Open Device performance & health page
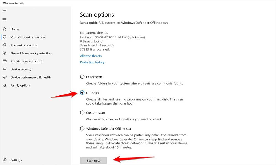This screenshot has width=276, height=165. [31, 77]
